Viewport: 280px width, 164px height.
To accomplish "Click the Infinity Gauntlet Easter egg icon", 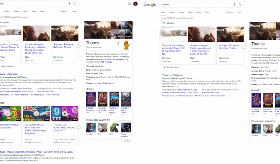I will pos(127,45).
